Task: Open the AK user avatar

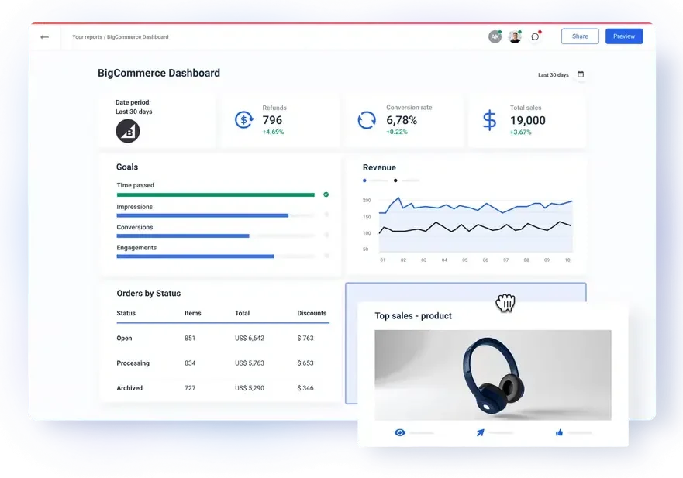Action: 495,36
